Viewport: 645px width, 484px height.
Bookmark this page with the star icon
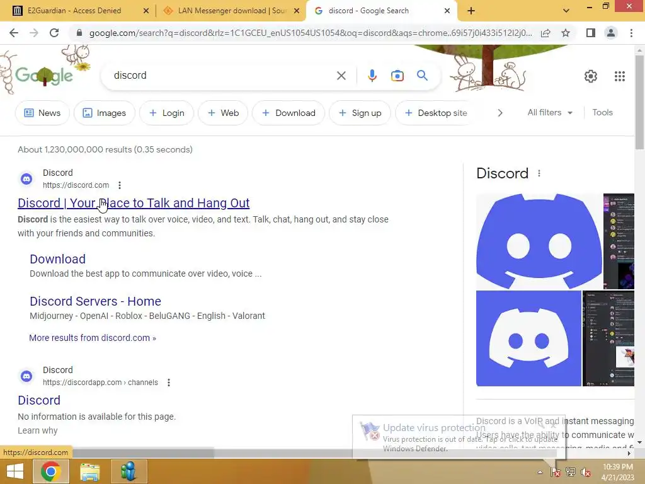tap(566, 33)
